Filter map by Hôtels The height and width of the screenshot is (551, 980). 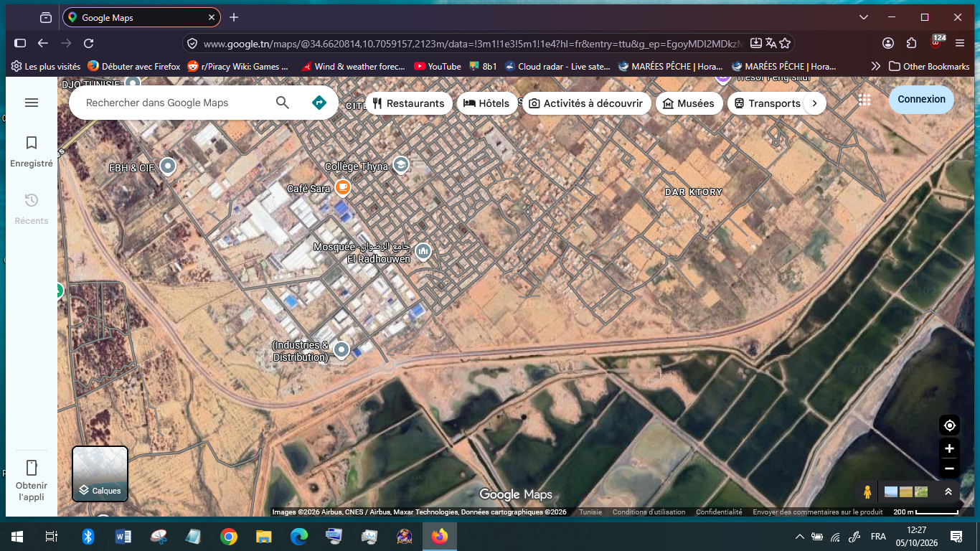tap(486, 103)
